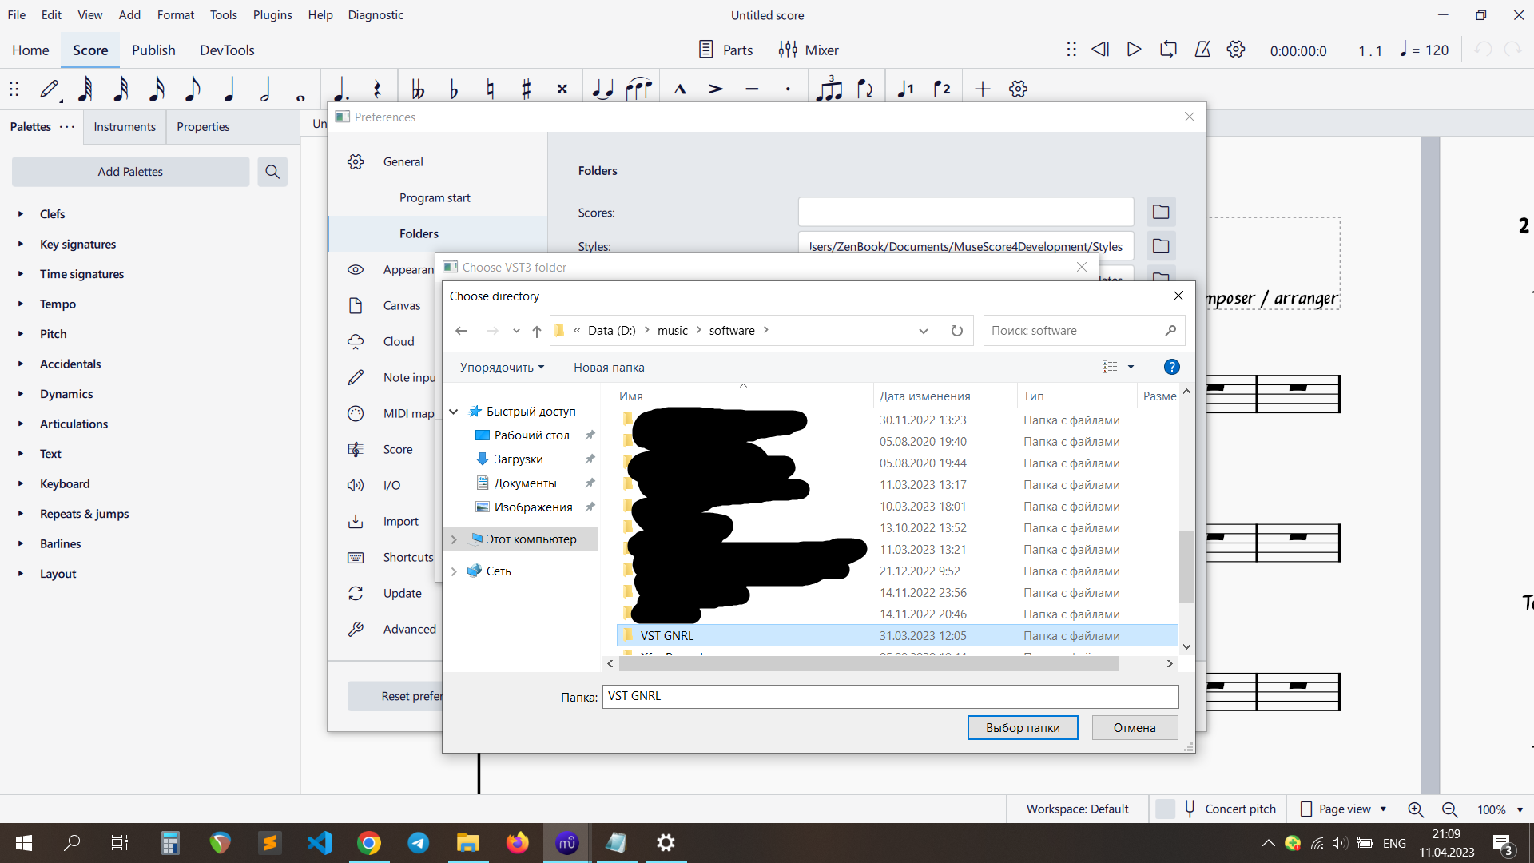Click the Выбор папки button

coord(1023,727)
